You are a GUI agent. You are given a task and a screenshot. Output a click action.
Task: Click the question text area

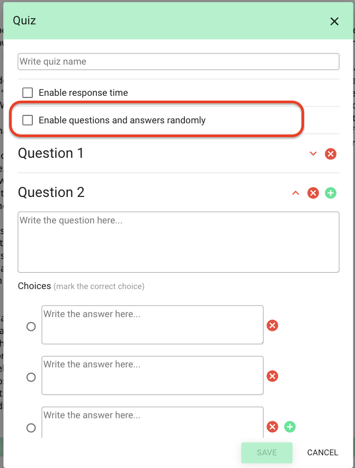[x=179, y=242]
